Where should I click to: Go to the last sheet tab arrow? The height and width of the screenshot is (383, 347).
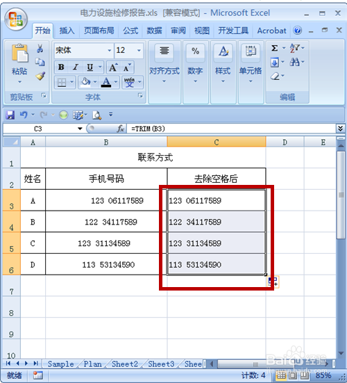tap(36, 364)
